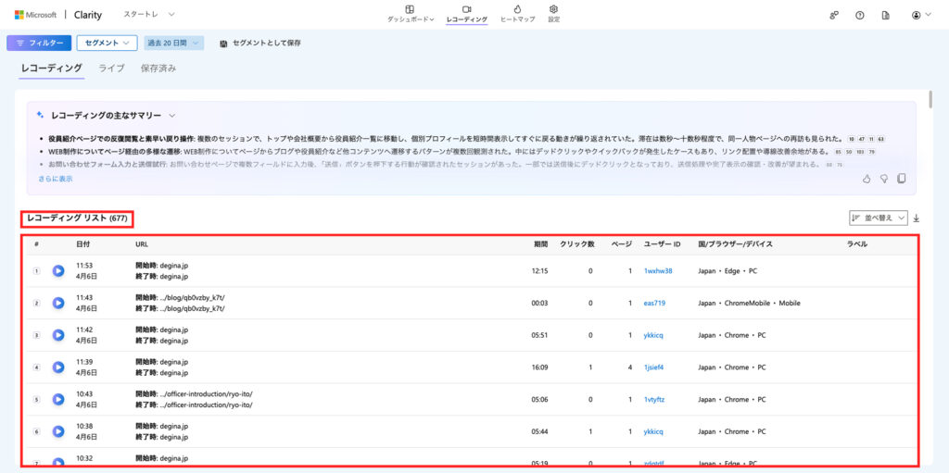Copy the recordings summary text

(901, 179)
